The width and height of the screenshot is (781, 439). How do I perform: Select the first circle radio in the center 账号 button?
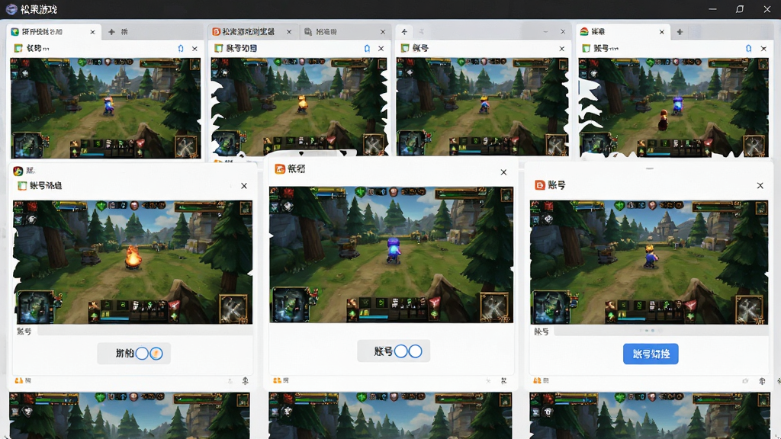[x=401, y=351]
